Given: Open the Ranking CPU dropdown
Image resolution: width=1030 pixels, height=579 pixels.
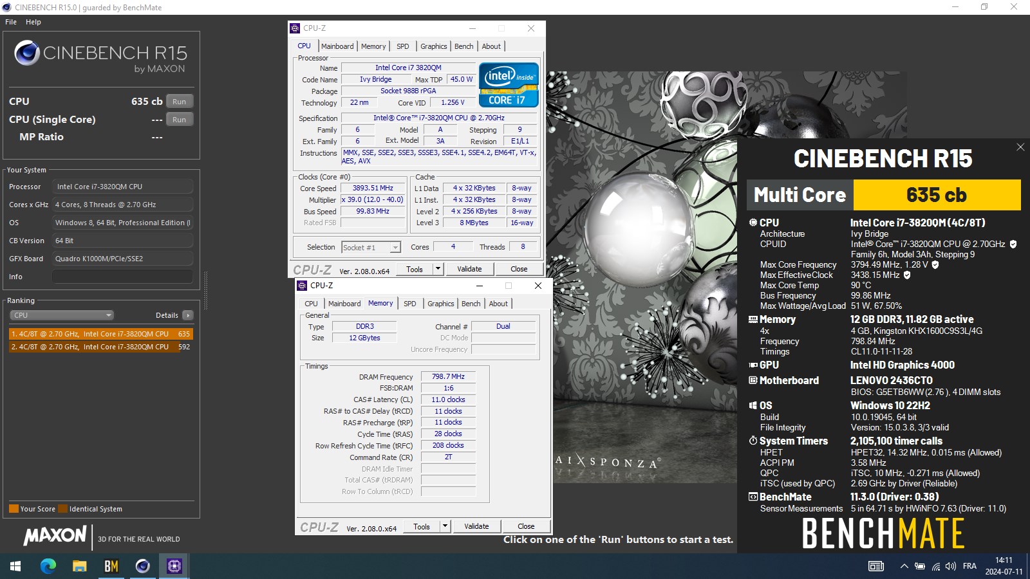Looking at the screenshot, I should (62, 315).
